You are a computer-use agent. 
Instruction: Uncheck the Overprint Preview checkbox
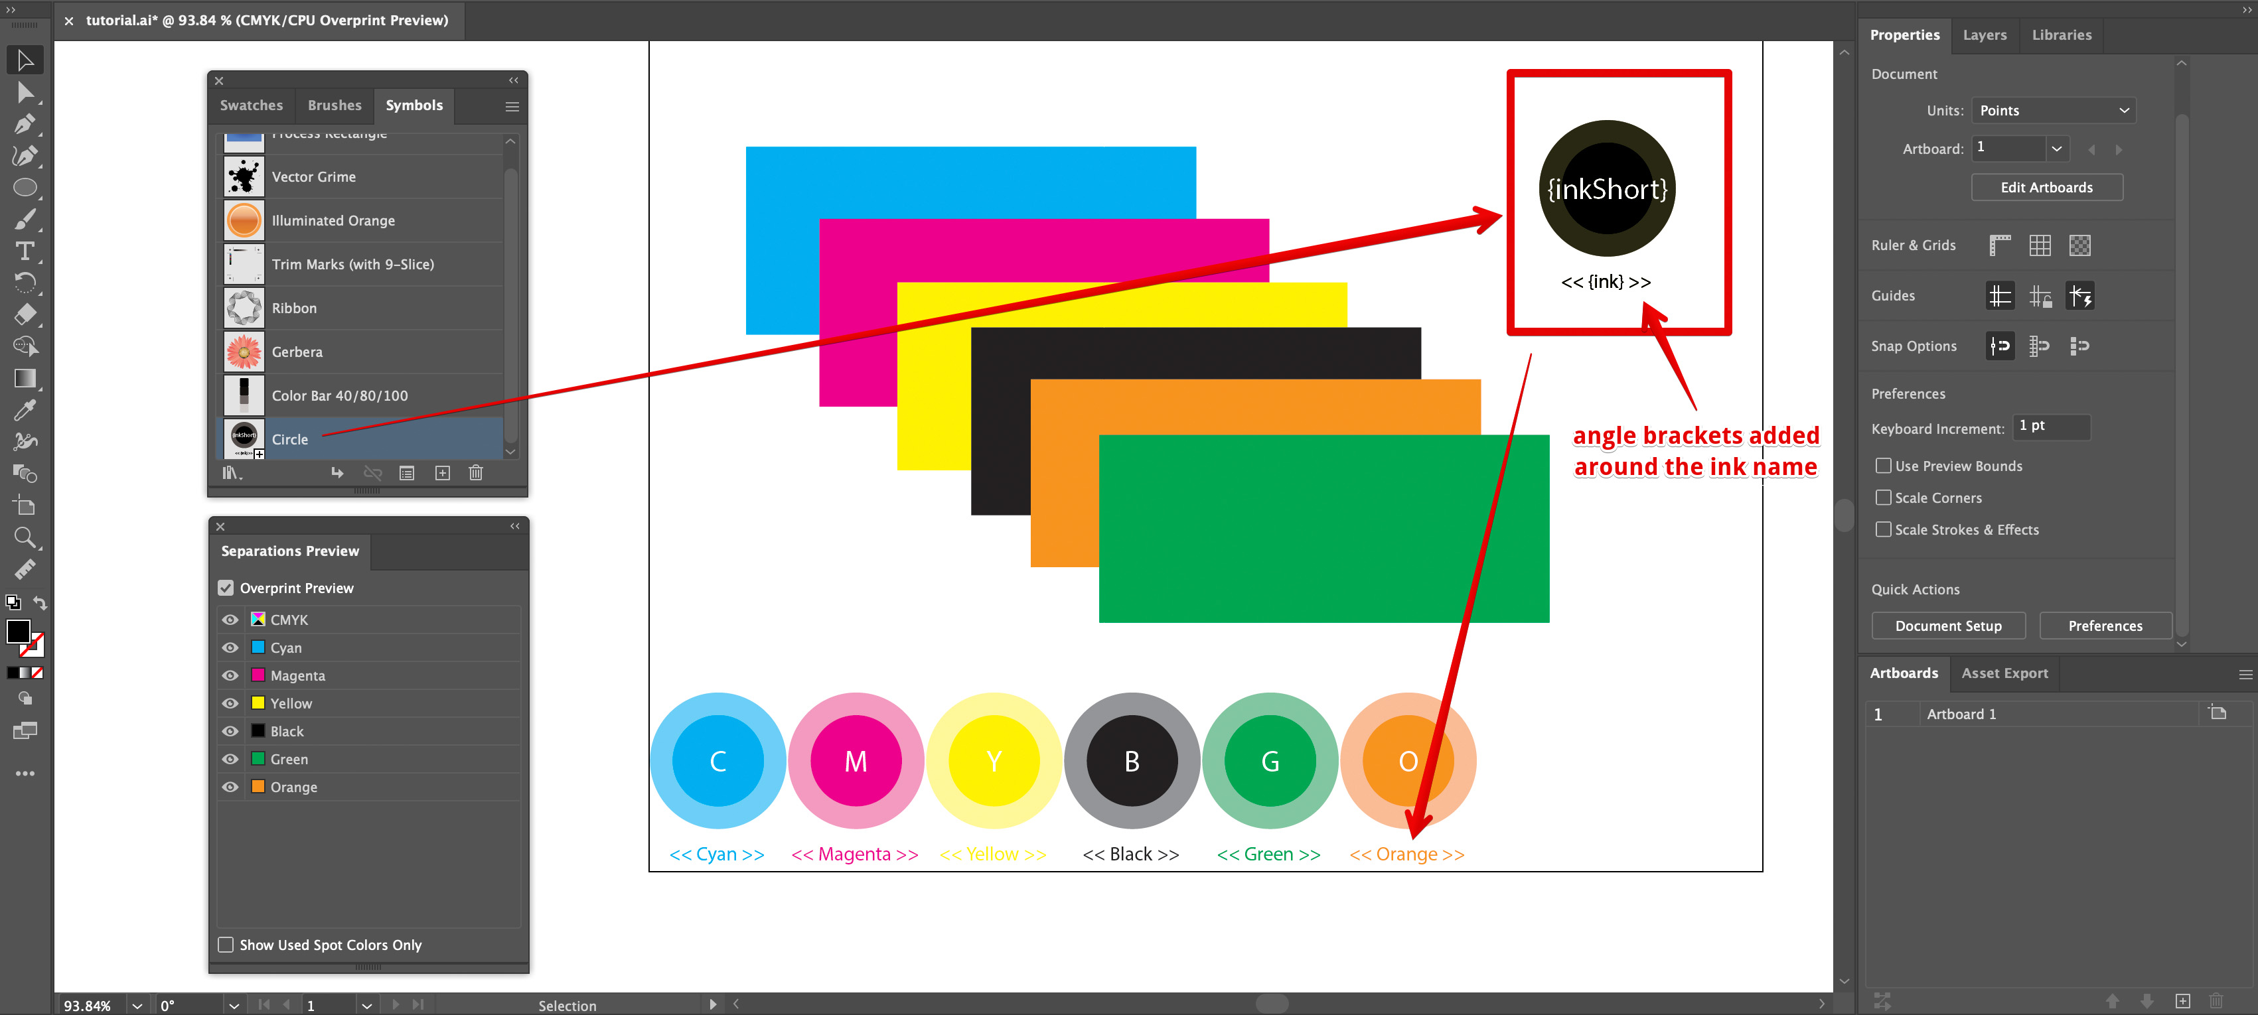pyautogui.click(x=226, y=588)
